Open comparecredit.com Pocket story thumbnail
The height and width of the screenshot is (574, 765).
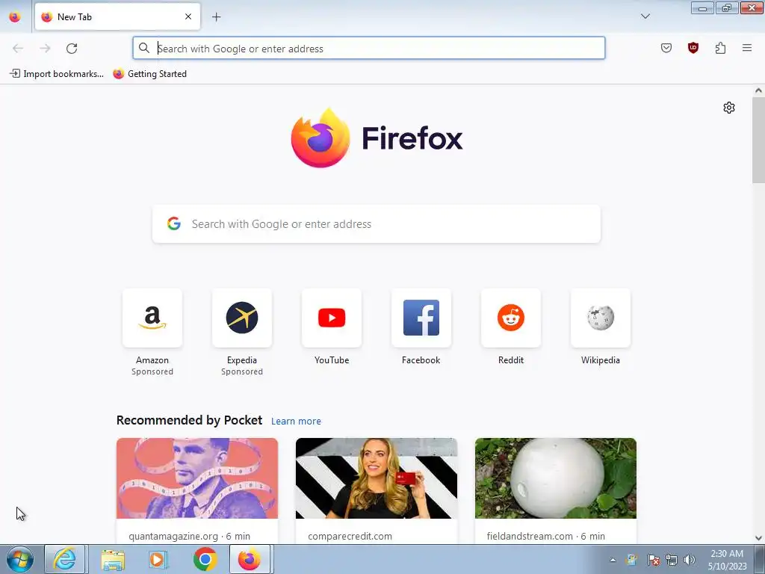click(377, 478)
